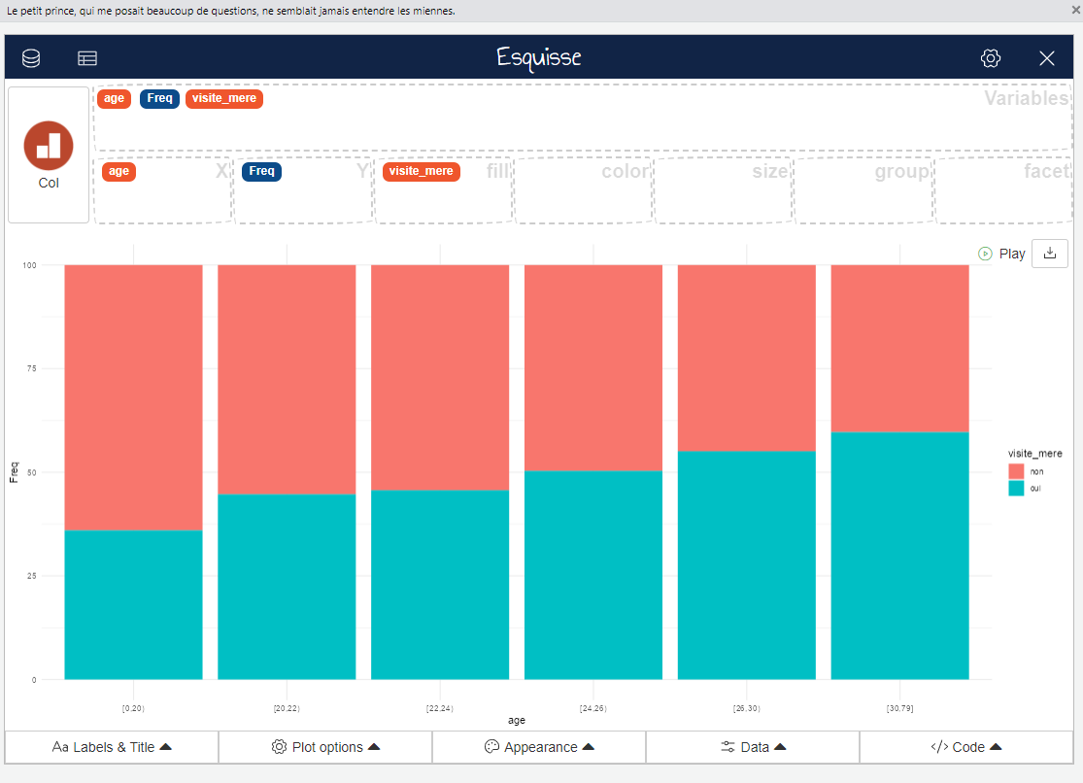Viewport: 1083px width, 783px height.
Task: Click the Col chart type selector
Action: click(x=49, y=155)
